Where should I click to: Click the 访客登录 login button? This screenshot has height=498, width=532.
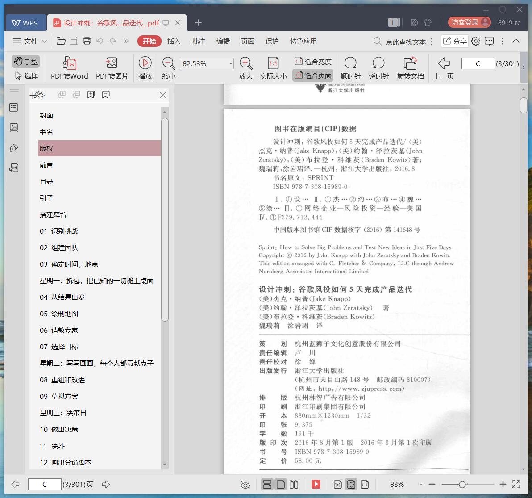click(469, 22)
